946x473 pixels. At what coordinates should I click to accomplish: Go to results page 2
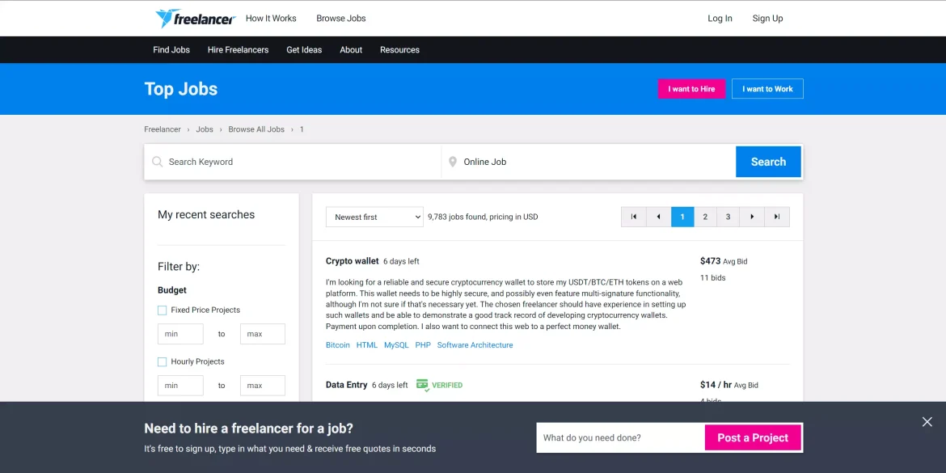click(x=705, y=217)
